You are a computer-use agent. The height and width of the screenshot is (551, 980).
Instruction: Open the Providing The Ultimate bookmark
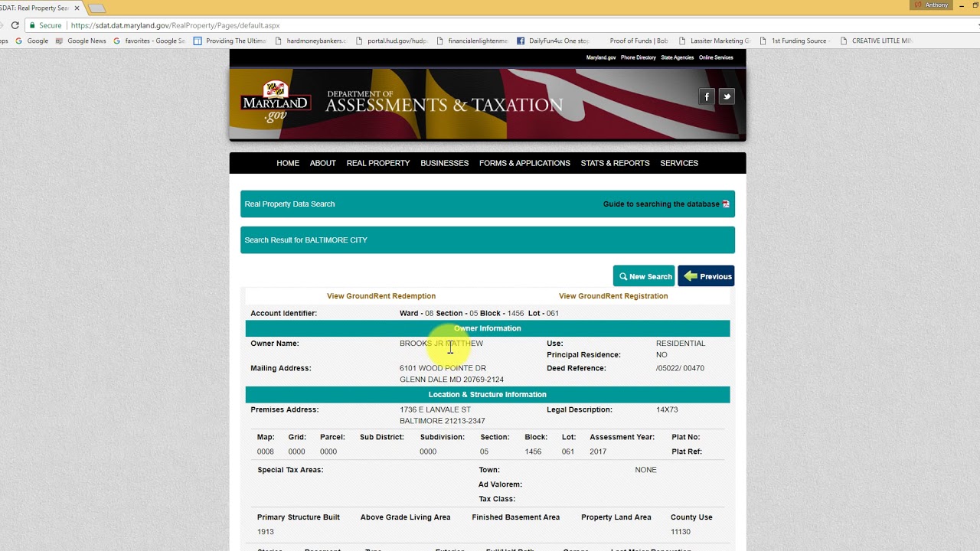[230, 41]
